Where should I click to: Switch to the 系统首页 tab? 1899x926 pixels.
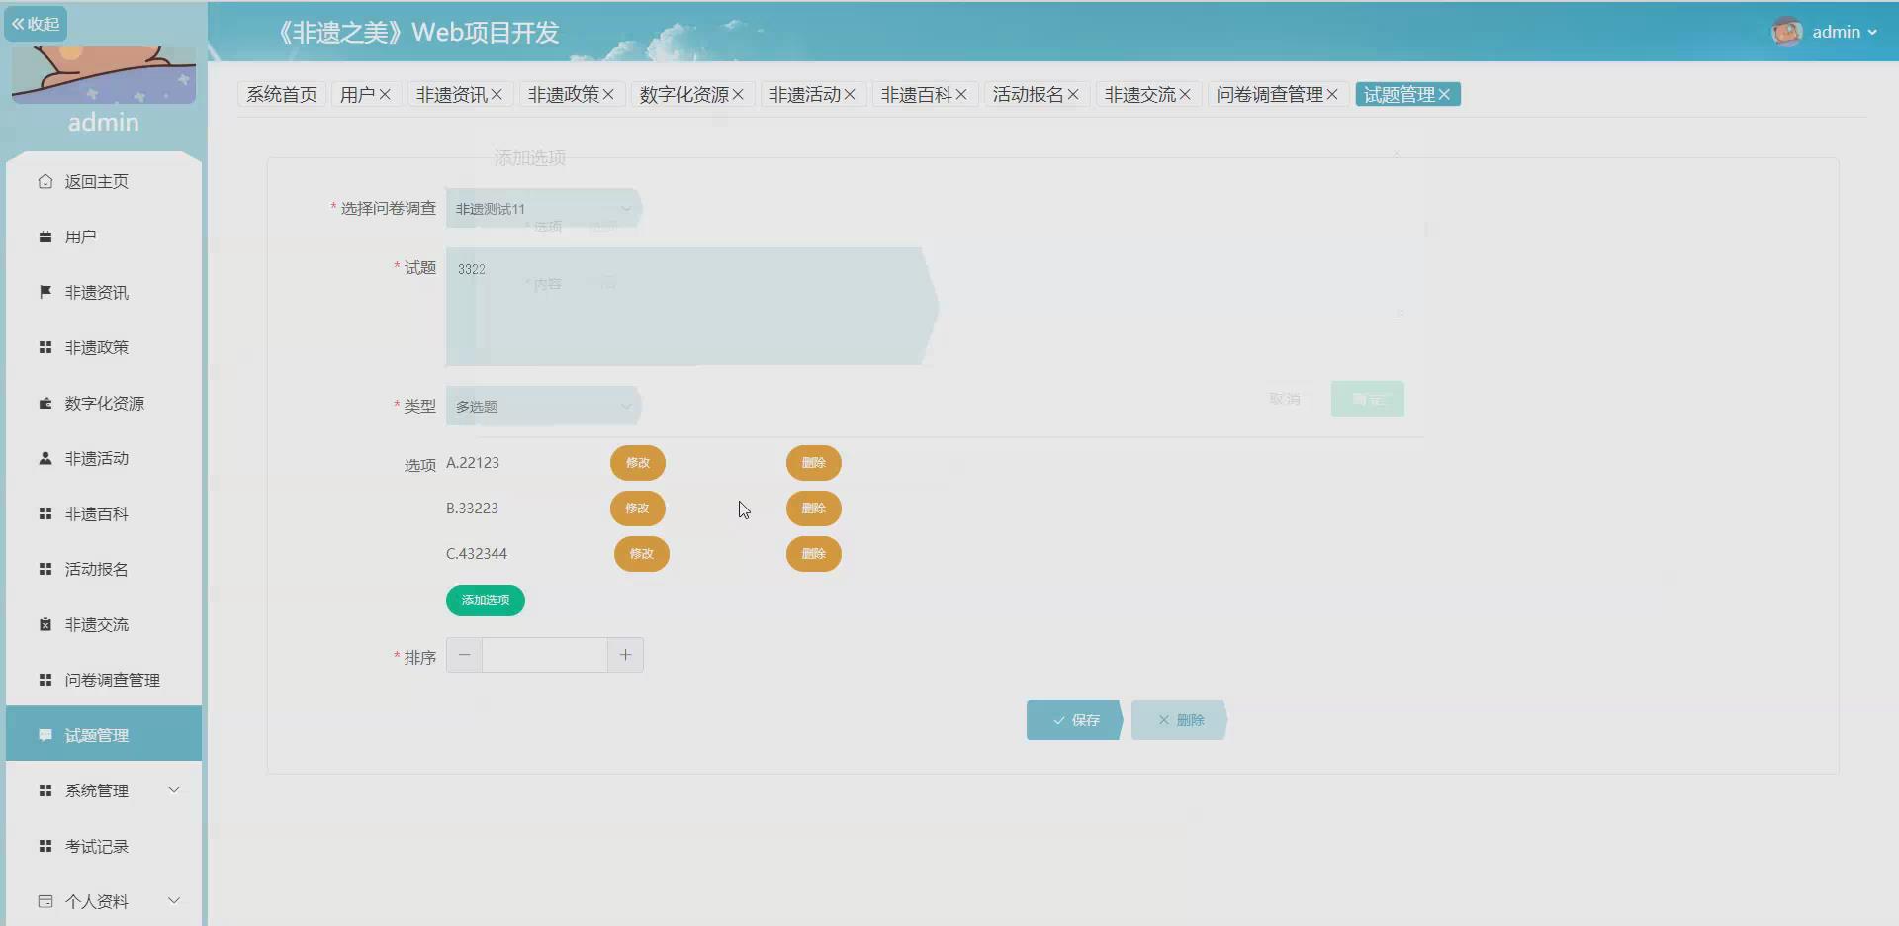coord(281,93)
